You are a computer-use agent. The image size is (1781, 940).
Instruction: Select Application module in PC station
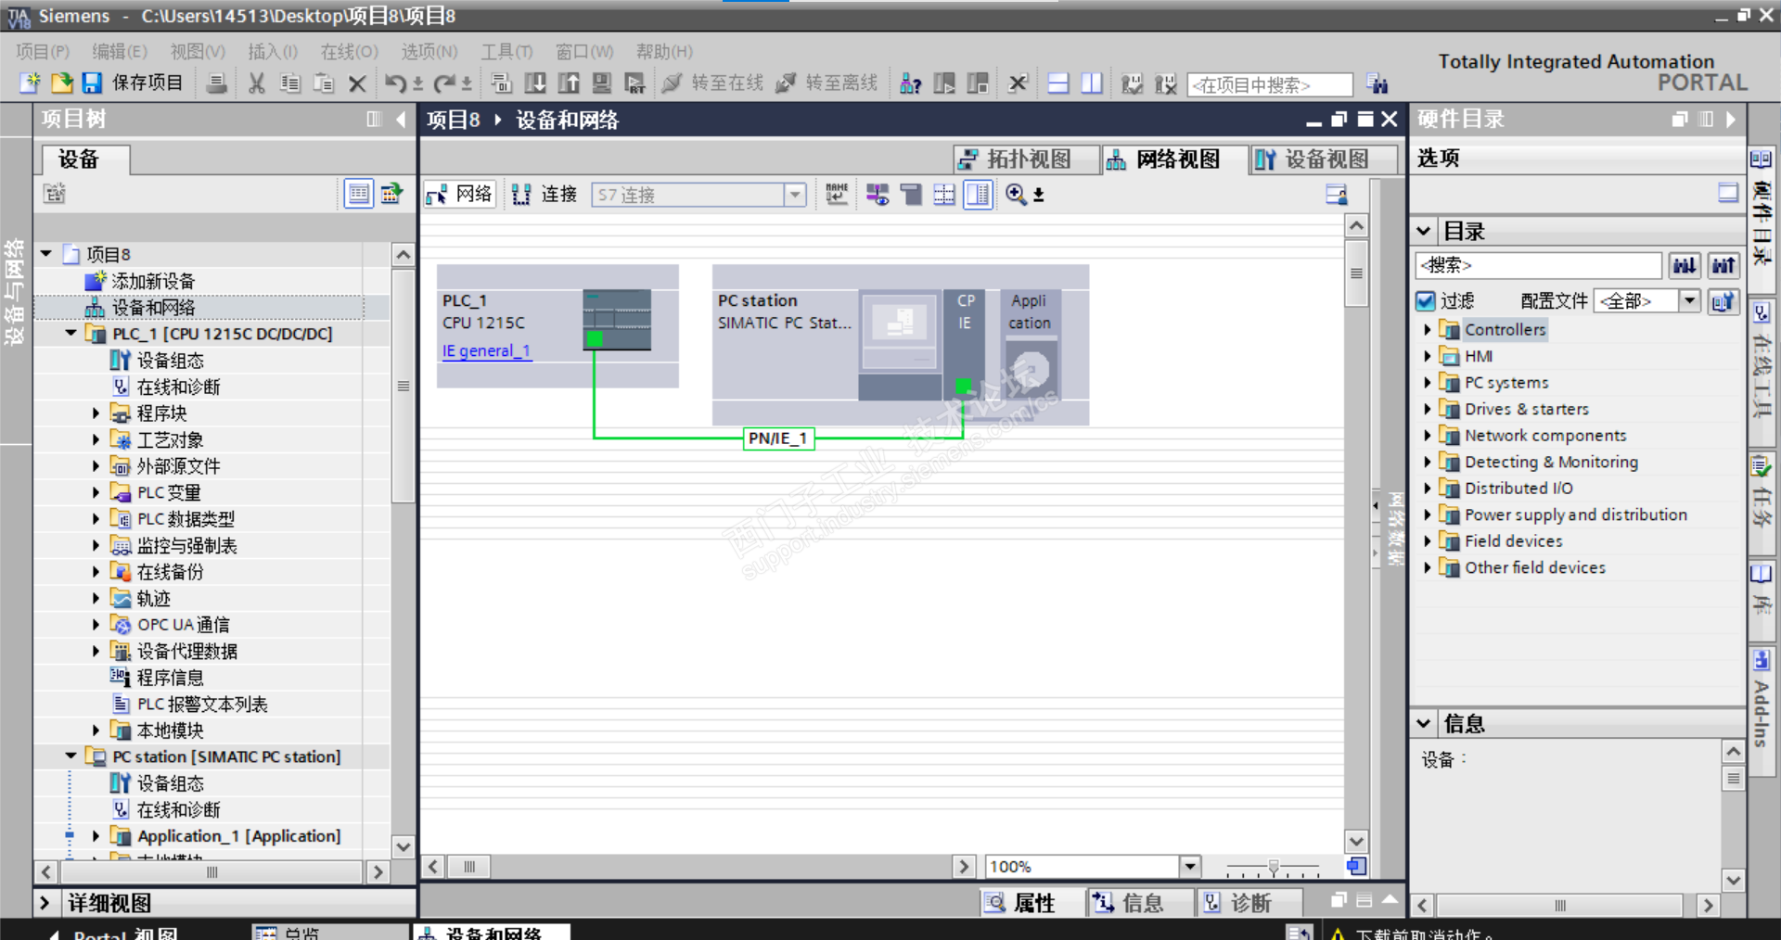coord(1030,345)
